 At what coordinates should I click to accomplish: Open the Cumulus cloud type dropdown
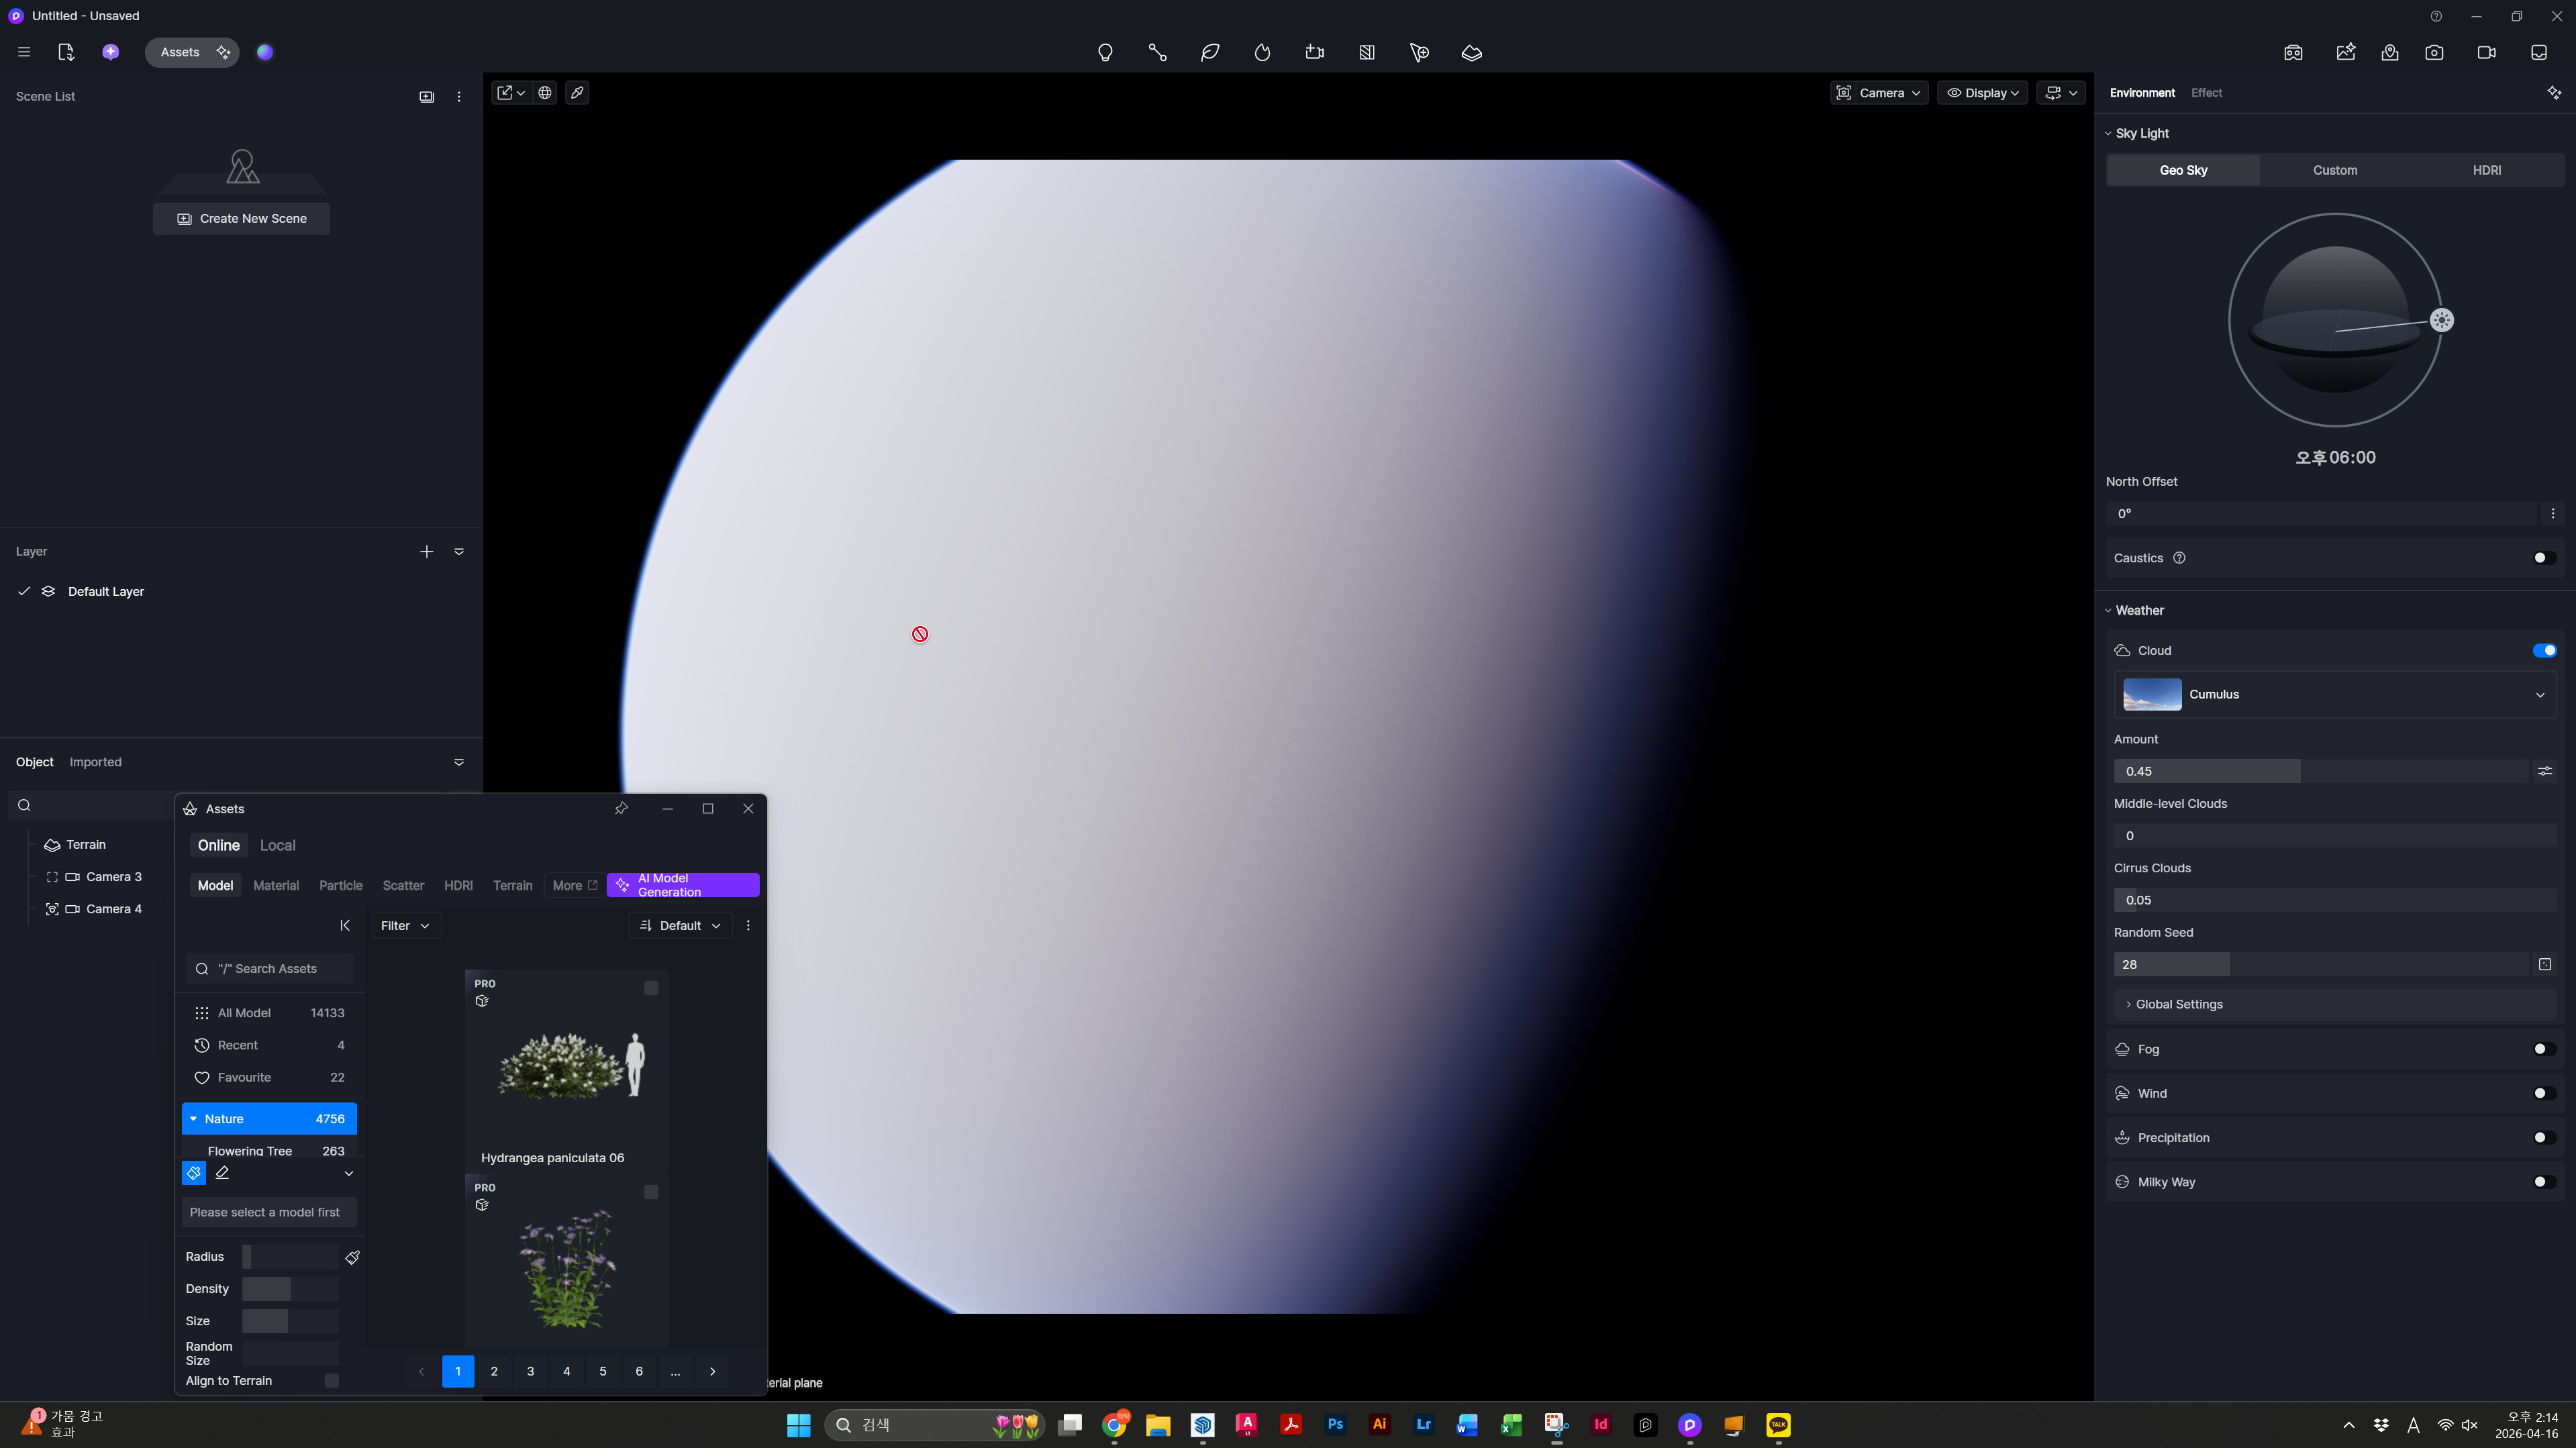[x=2335, y=694]
